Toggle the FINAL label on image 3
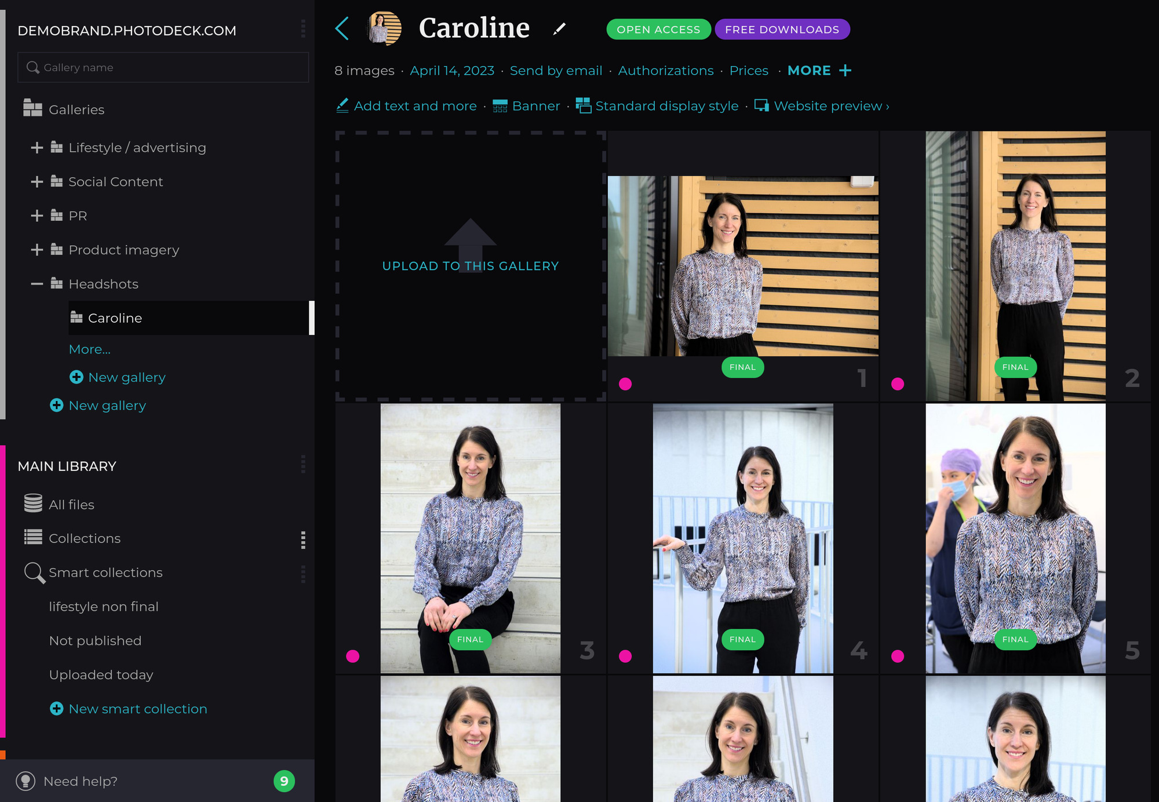The width and height of the screenshot is (1159, 802). pyautogui.click(x=470, y=639)
